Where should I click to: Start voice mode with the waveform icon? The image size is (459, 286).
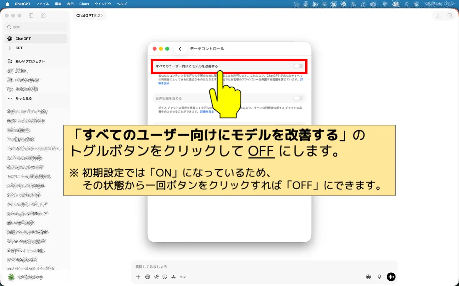pyautogui.click(x=391, y=276)
